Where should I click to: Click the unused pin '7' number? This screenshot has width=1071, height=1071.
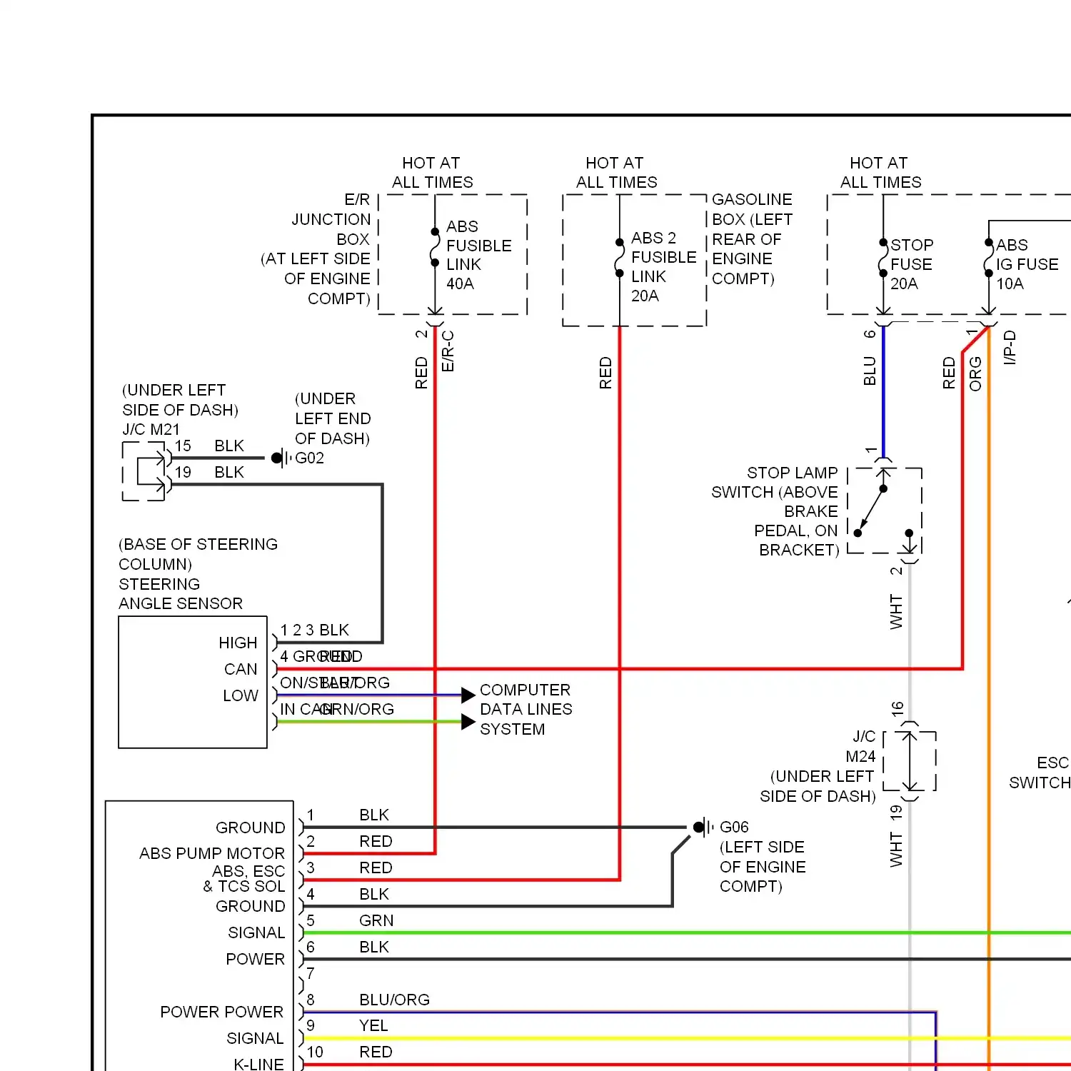click(x=311, y=973)
